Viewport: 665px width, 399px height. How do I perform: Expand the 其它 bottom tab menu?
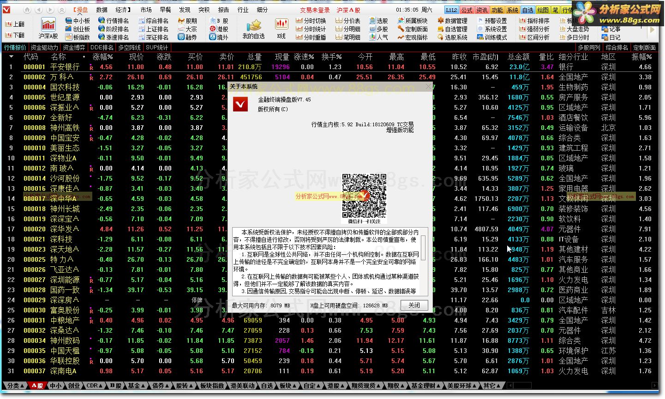point(492,386)
